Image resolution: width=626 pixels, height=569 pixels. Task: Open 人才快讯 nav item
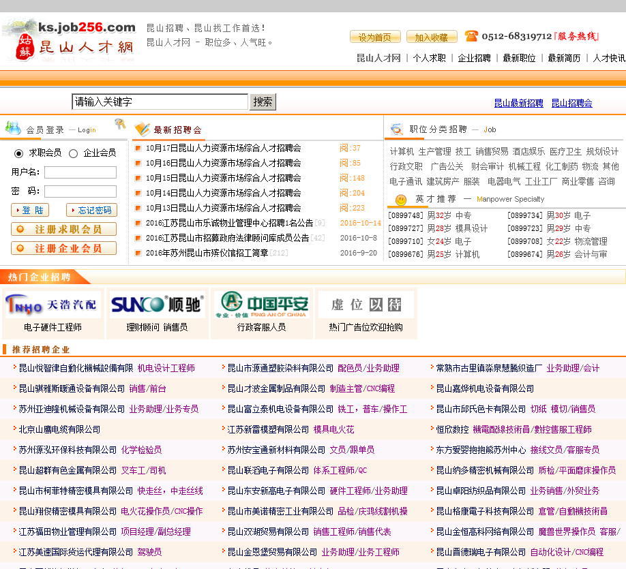[x=609, y=58]
